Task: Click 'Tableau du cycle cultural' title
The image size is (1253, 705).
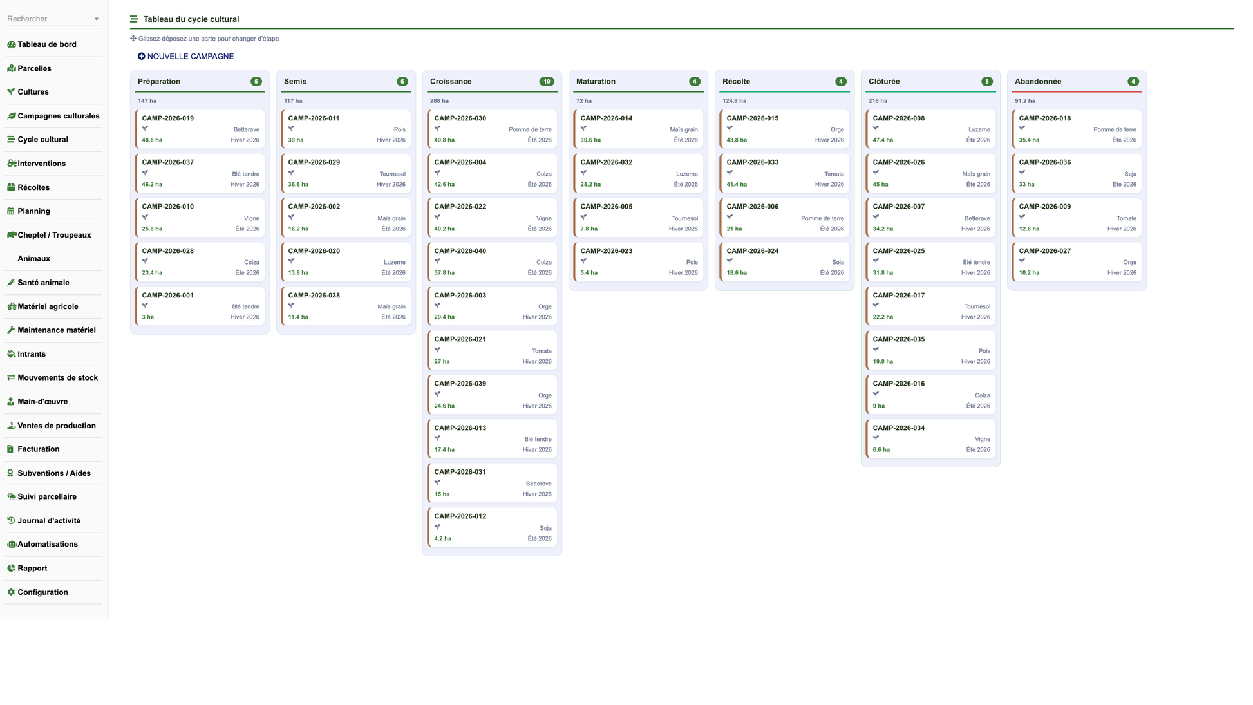Action: [x=191, y=19]
